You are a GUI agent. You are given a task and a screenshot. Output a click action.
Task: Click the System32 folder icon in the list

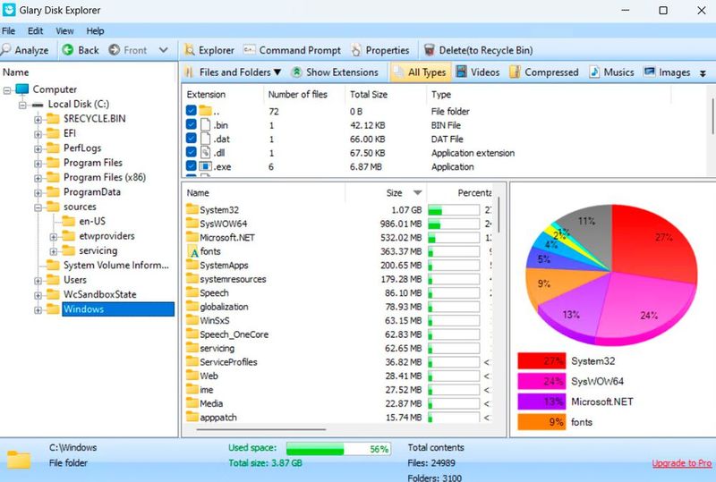(x=192, y=209)
